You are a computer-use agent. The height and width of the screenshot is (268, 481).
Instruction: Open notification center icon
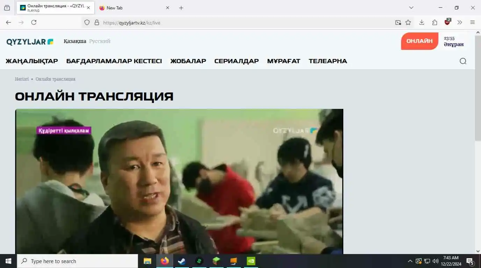470,261
